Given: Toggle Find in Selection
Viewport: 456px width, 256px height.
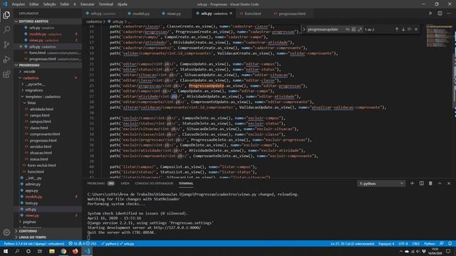Looking at the screenshot, I should tap(410, 29).
